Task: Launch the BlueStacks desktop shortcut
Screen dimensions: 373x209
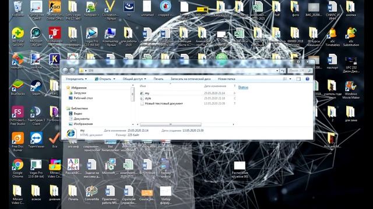Action: (18, 88)
